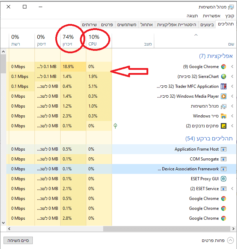Click the Windows Explorer folder icon
The width and height of the screenshot is (237, 249).
tap(224, 116)
